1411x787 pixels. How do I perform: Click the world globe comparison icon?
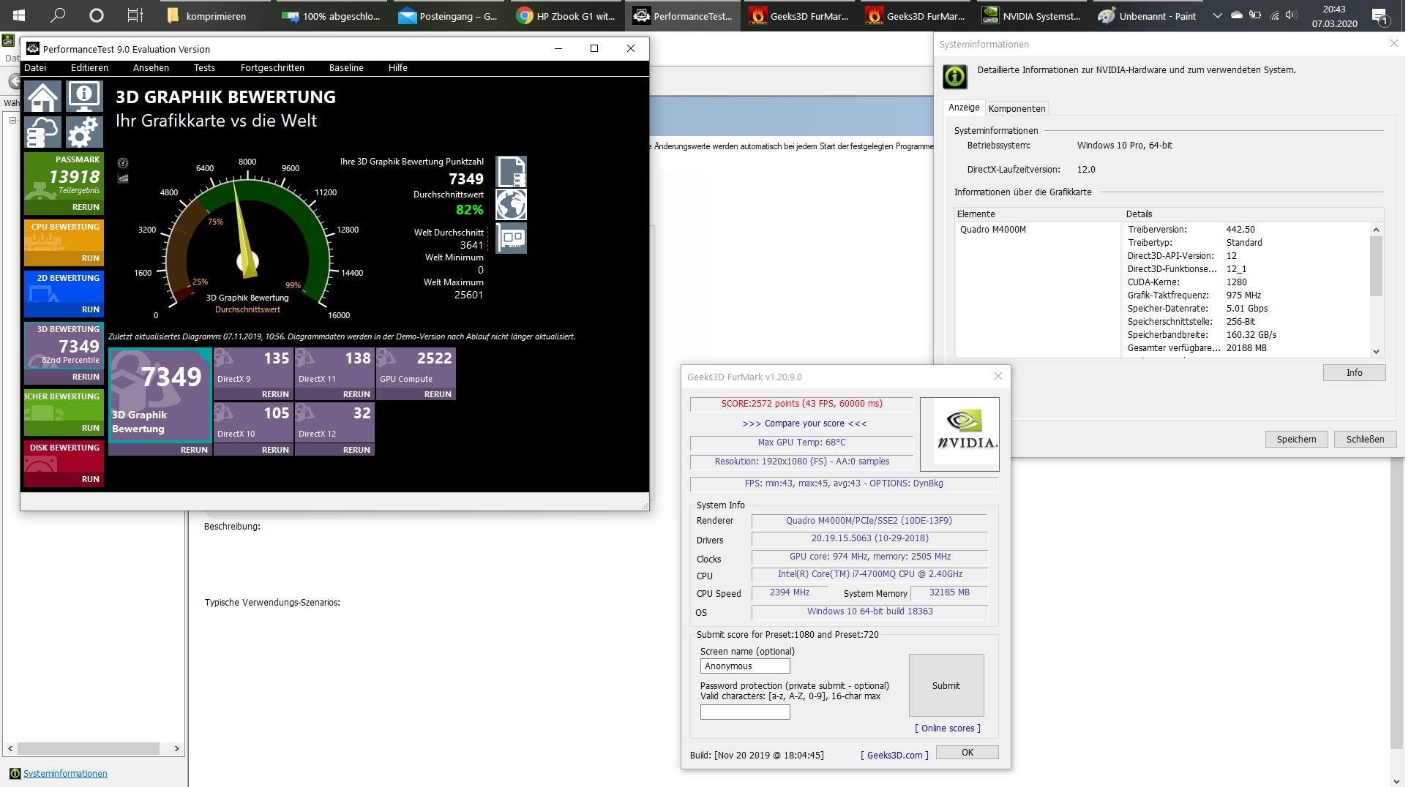point(511,205)
